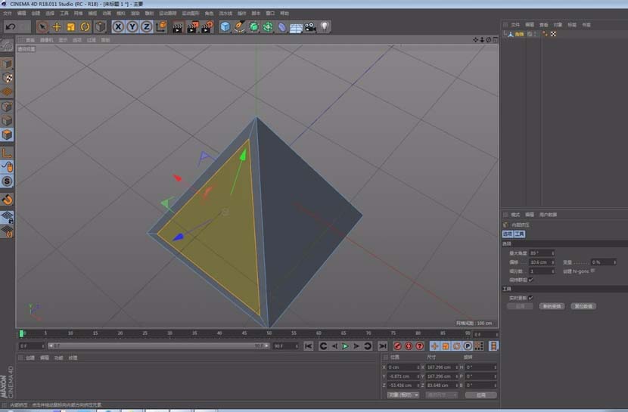The image size is (628, 412).
Task: Toggle the X axis lock
Action: click(x=118, y=26)
